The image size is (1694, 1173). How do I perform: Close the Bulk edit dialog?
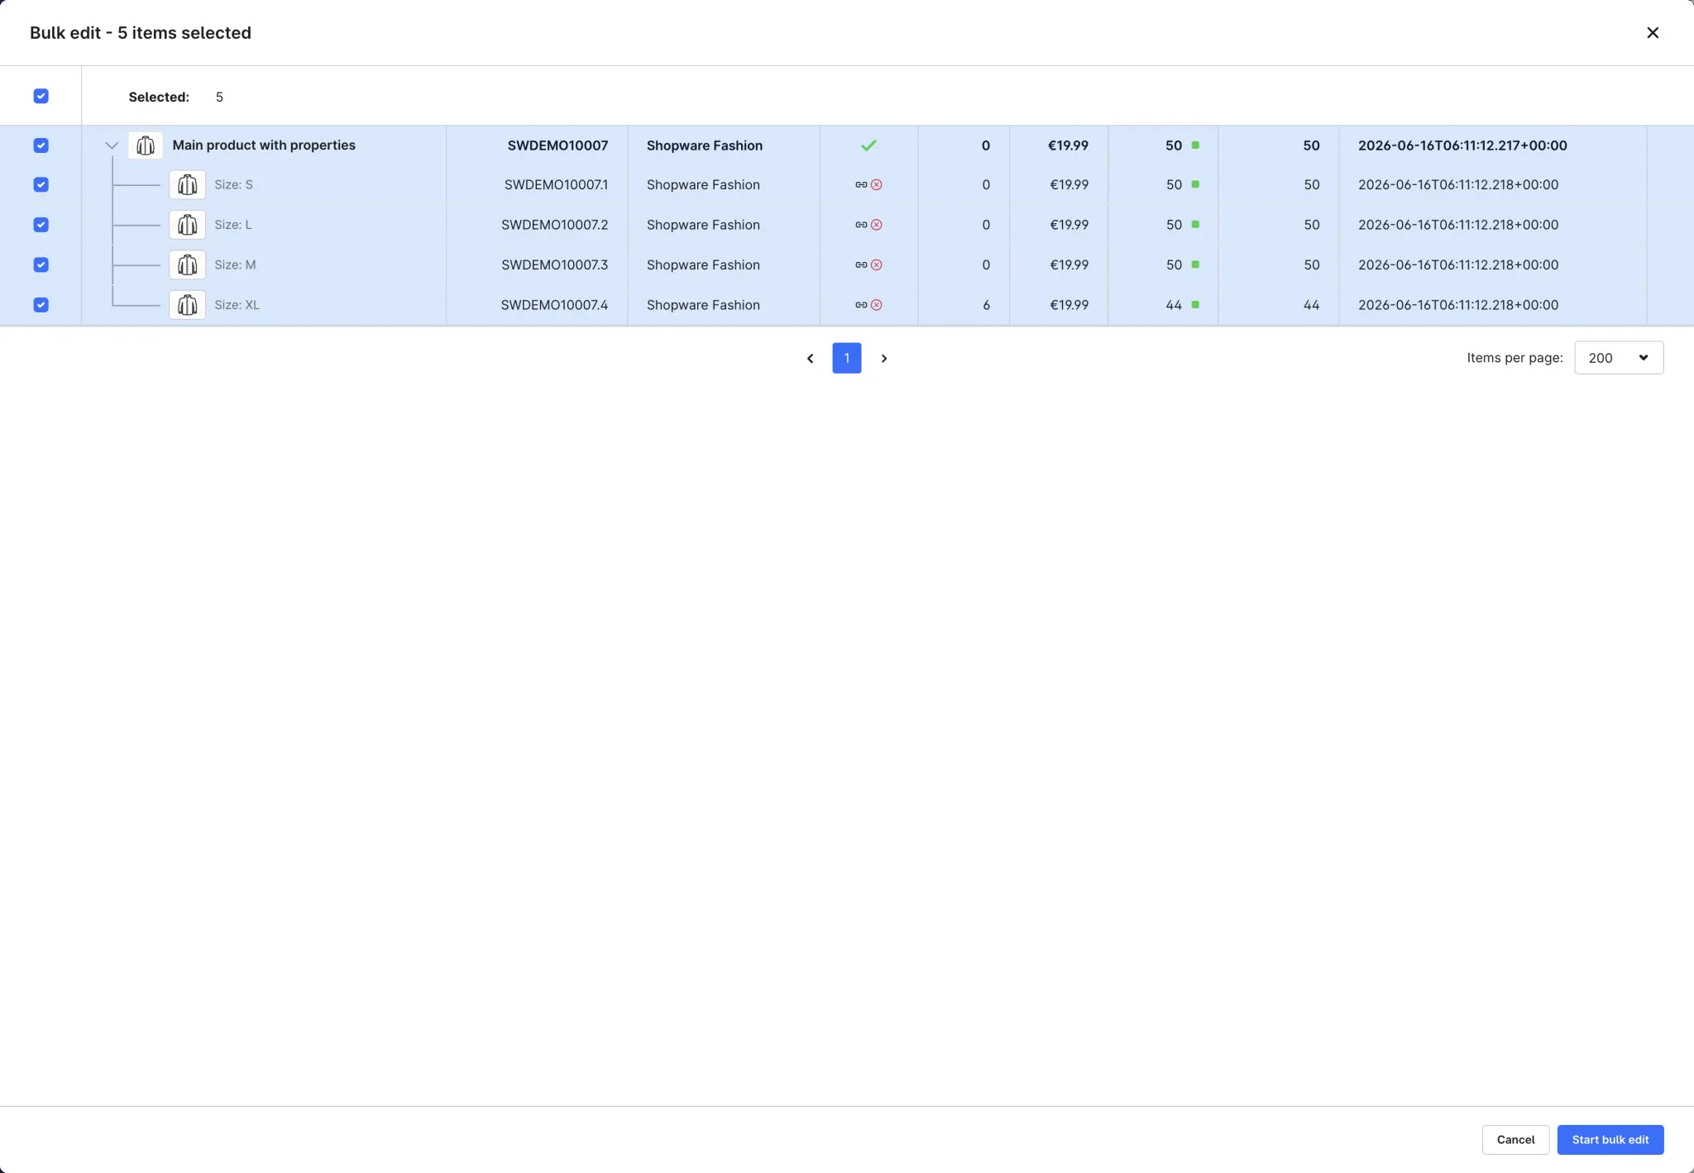[1652, 32]
